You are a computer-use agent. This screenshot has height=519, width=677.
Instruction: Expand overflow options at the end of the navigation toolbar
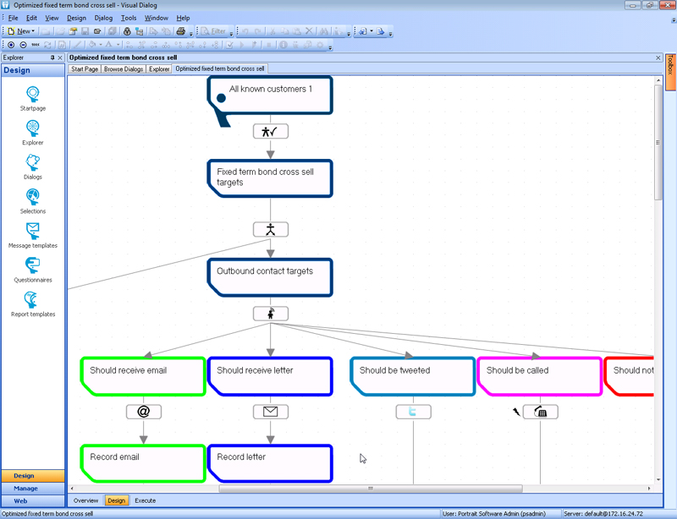[x=390, y=33]
